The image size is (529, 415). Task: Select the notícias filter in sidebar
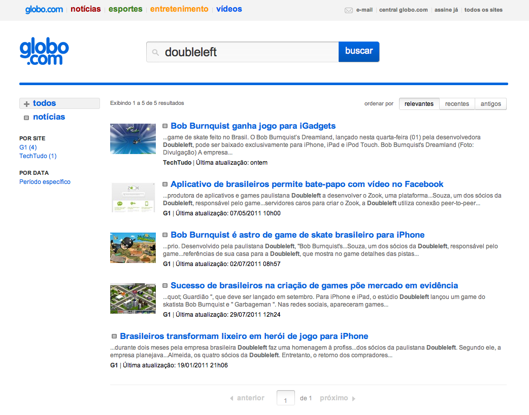coord(49,117)
